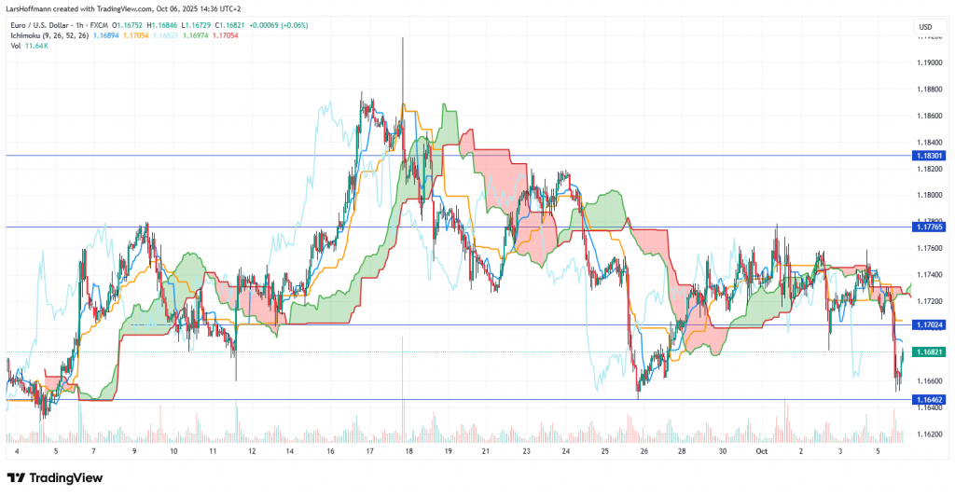Click the TradingView logo icon
The image size is (955, 496).
[18, 477]
